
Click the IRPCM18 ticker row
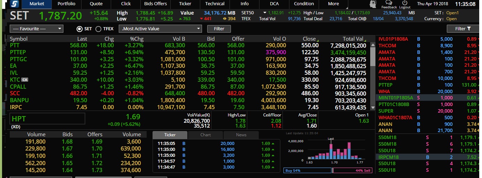428,157
